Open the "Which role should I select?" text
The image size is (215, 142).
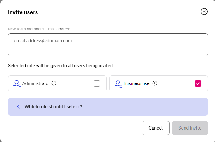coord(53,107)
